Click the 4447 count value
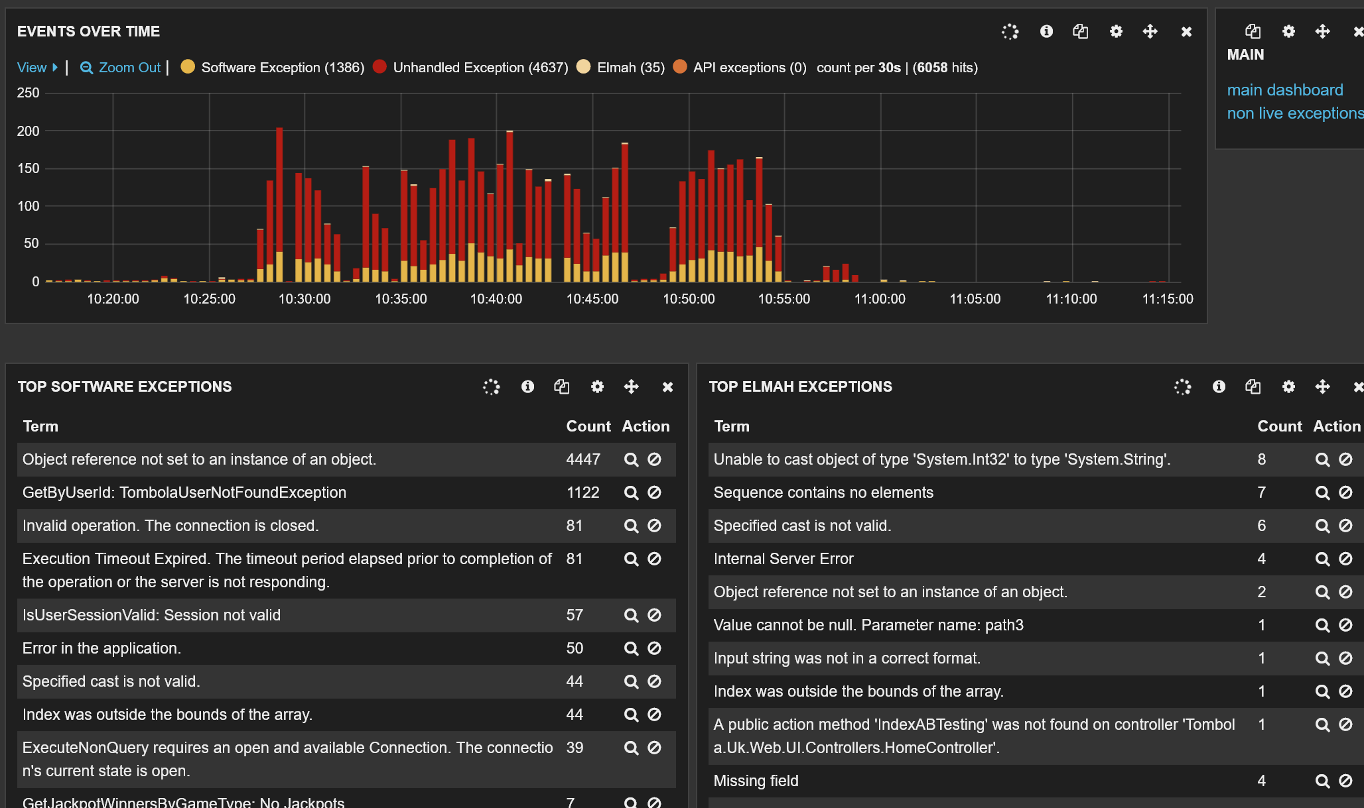1364x808 pixels. [583, 459]
